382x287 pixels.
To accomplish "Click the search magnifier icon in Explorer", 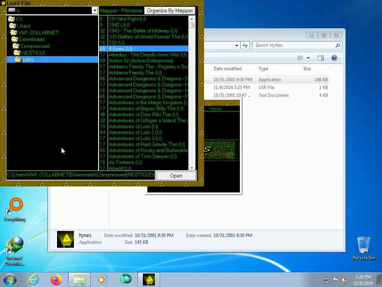I will tap(338, 45).
